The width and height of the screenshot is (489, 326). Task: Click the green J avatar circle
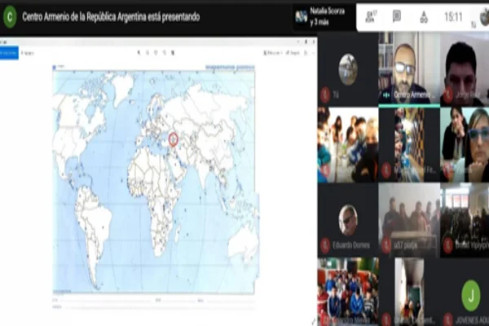click(x=471, y=295)
